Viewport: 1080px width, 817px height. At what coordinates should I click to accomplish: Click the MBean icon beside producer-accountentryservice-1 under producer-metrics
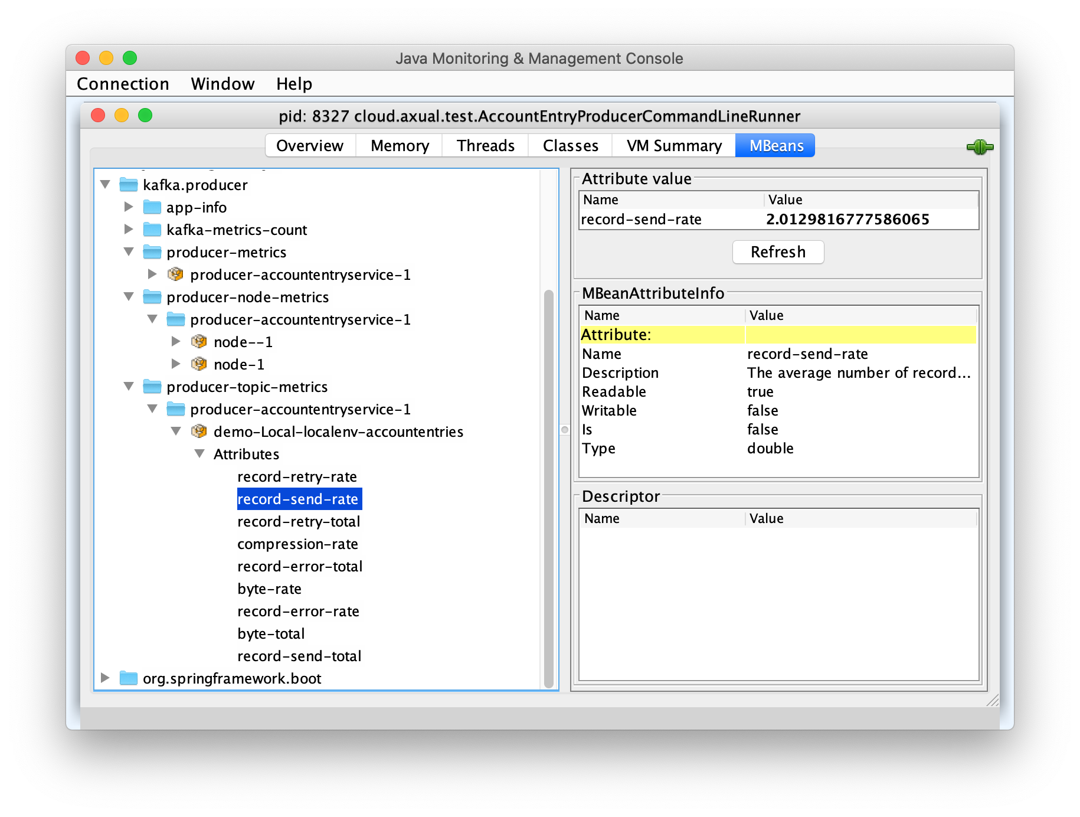176,274
